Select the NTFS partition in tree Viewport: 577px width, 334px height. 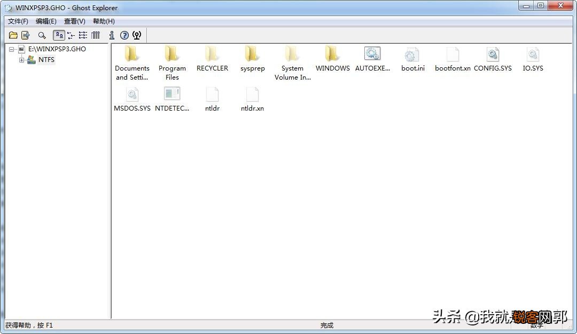coord(46,60)
